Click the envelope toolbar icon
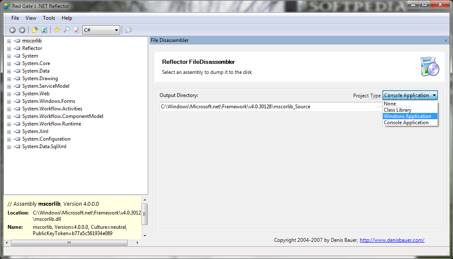 point(128,30)
